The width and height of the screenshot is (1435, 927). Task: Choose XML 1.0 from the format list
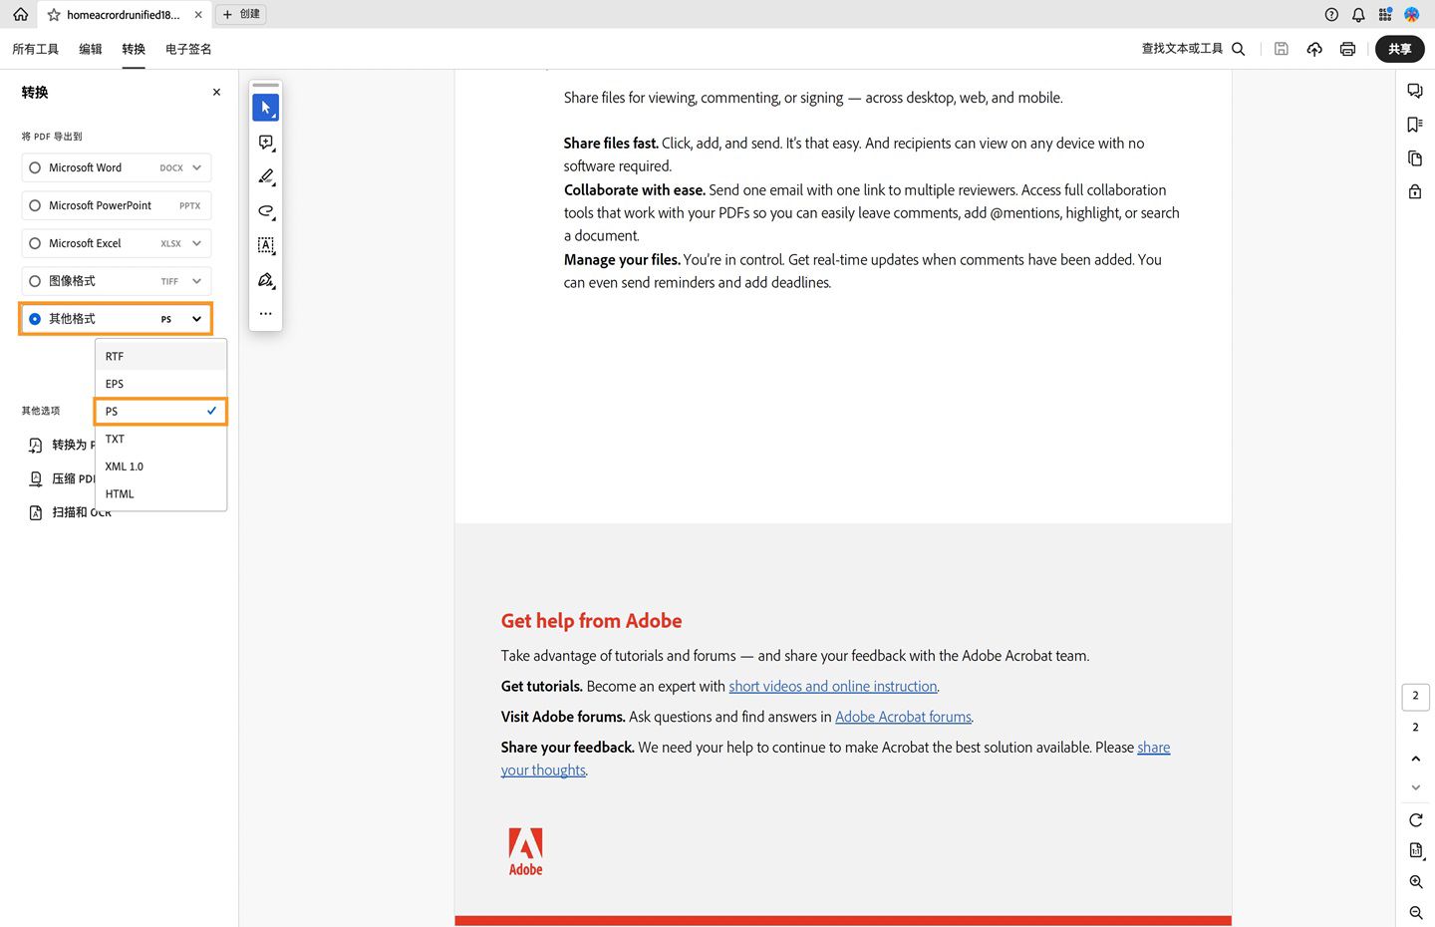[x=160, y=466]
